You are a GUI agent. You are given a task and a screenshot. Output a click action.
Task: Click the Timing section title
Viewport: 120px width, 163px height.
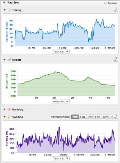tap(16, 10)
